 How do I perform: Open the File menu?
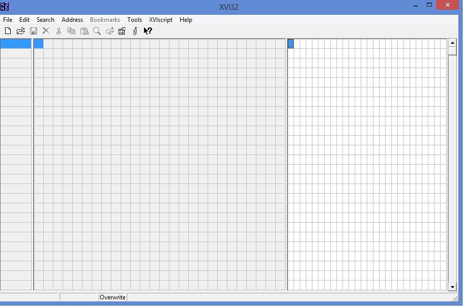coord(8,20)
